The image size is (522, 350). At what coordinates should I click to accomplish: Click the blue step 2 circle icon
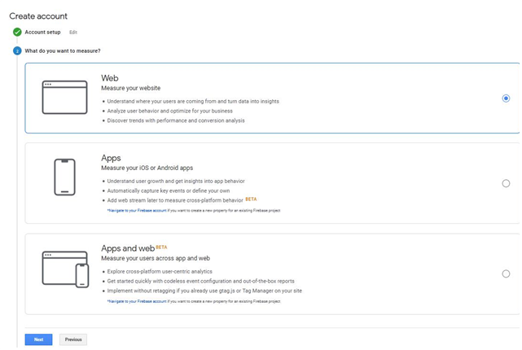pos(17,50)
